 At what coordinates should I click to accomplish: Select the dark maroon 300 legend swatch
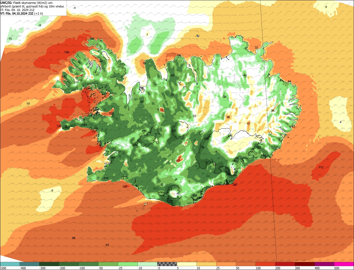click(304, 264)
